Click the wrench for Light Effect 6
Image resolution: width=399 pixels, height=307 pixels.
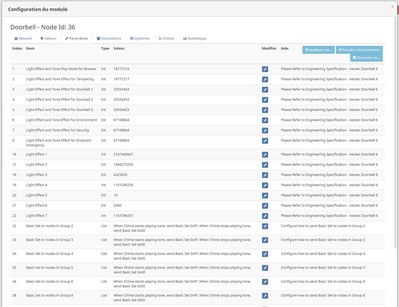click(265, 206)
